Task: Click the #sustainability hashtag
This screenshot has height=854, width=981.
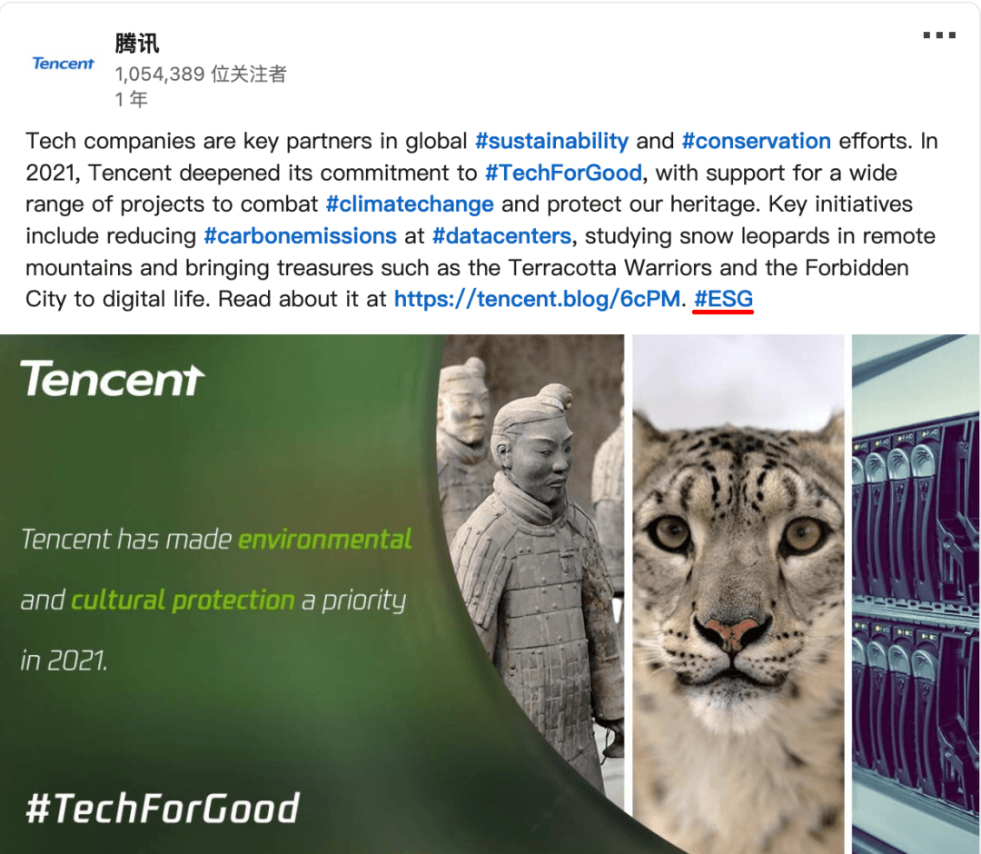Action: [551, 141]
